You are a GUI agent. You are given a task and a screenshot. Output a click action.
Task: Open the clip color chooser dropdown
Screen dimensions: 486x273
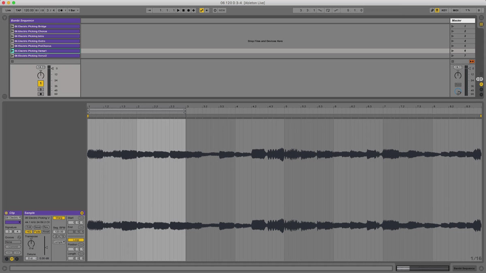[x=13, y=222]
